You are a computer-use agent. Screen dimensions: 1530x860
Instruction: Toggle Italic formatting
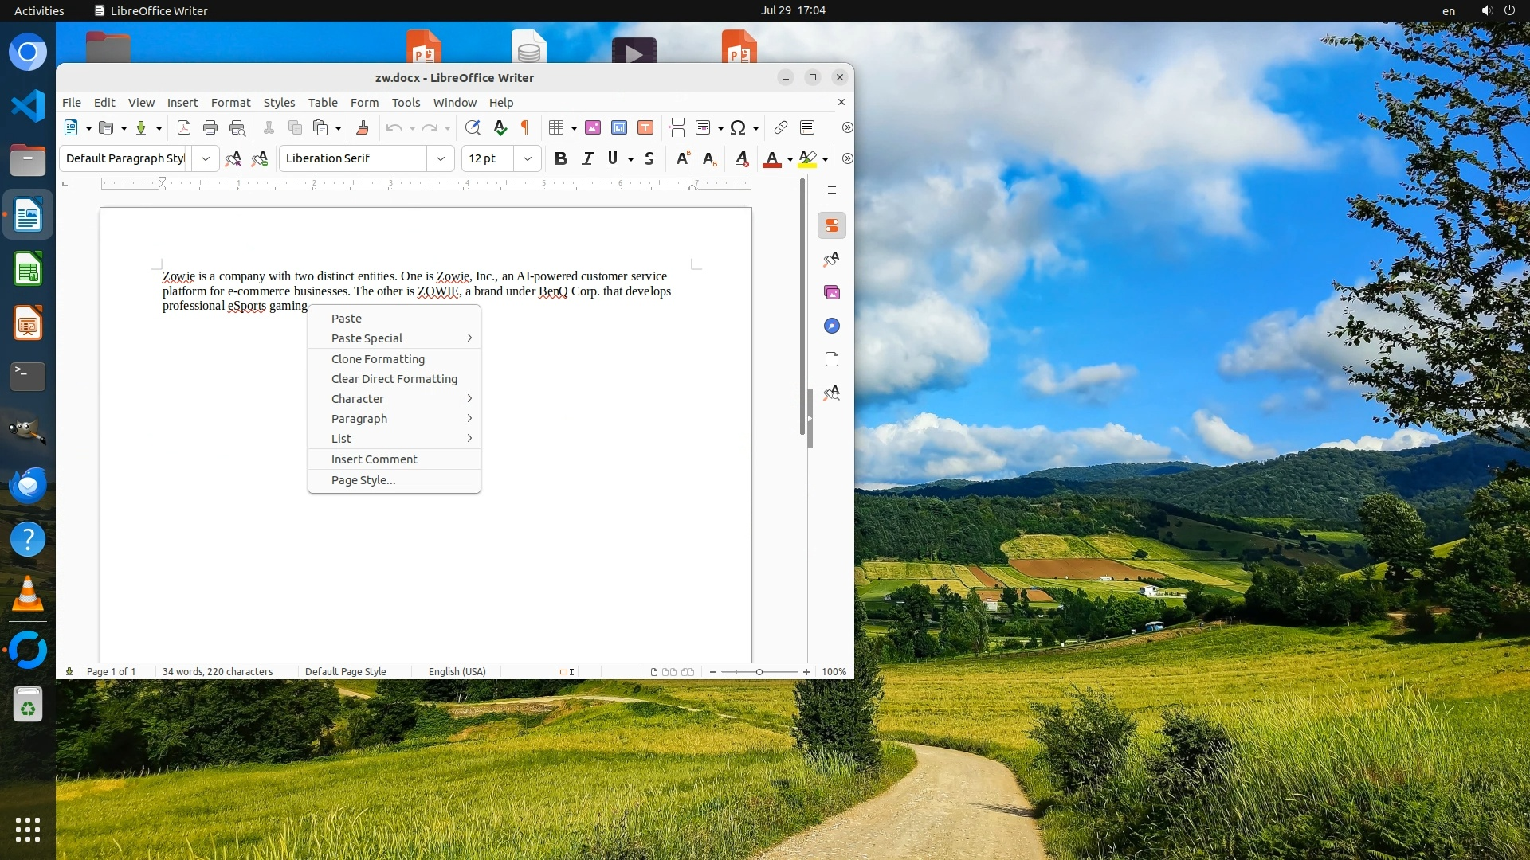[588, 158]
